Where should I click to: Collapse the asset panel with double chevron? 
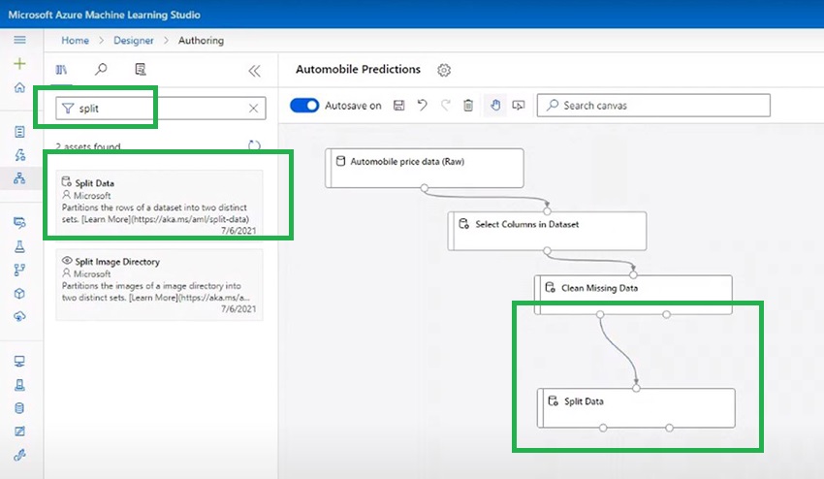[254, 71]
